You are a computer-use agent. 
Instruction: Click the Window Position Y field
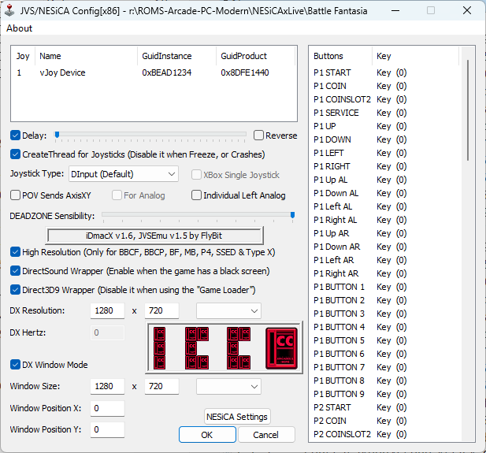point(107,429)
